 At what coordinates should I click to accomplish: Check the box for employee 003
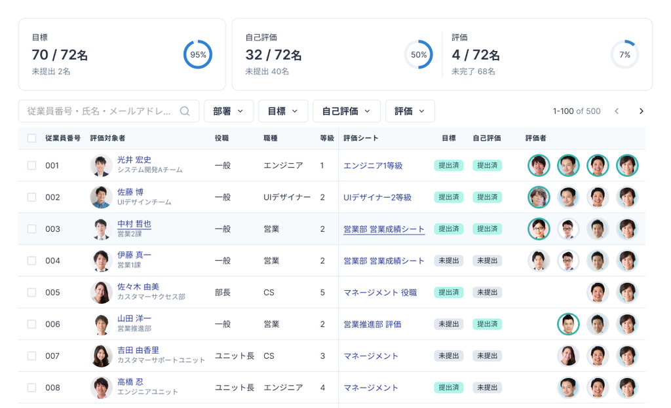tap(31, 229)
